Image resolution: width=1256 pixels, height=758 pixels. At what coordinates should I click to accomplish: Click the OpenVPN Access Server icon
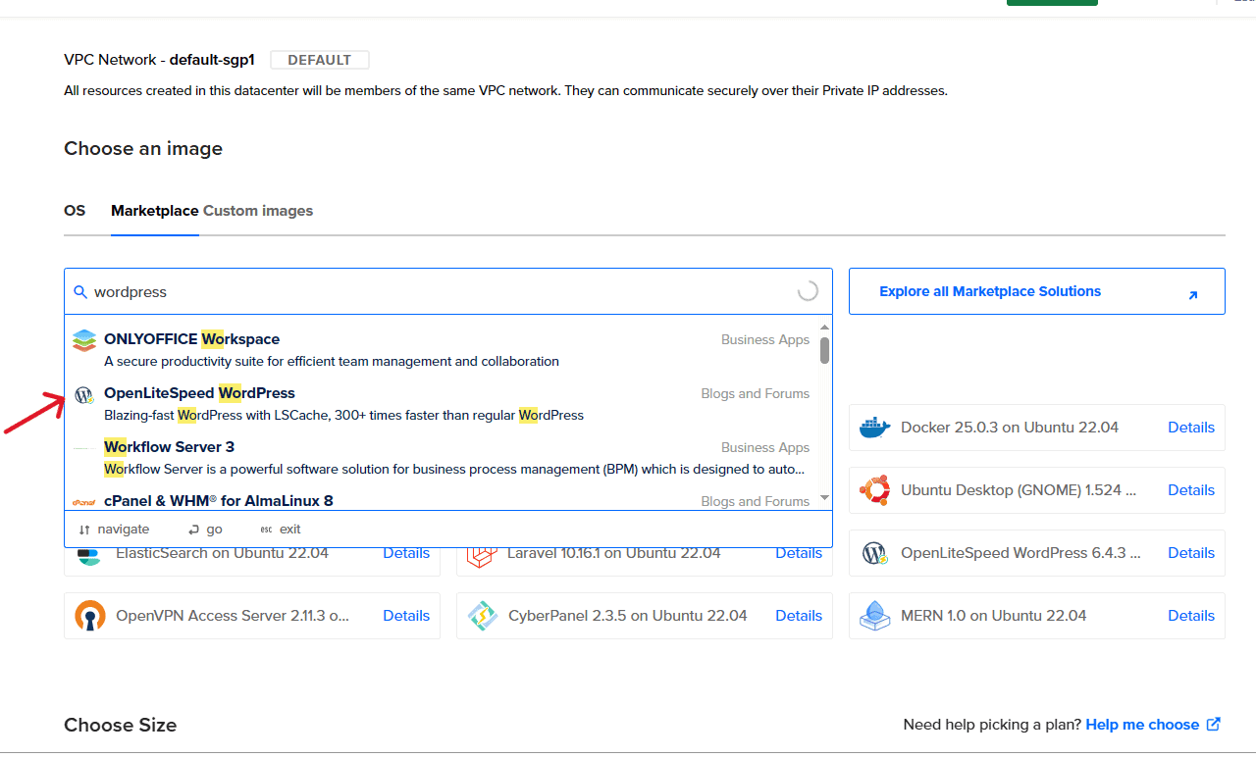coord(90,616)
